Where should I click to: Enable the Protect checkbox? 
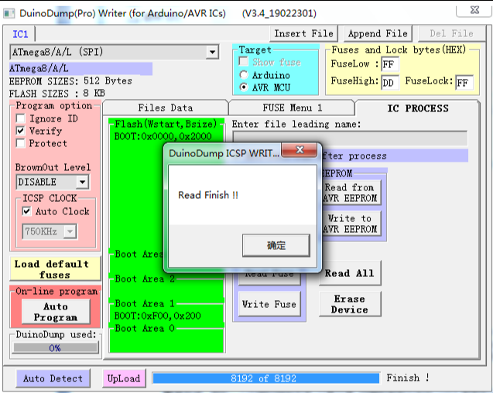pos(21,143)
